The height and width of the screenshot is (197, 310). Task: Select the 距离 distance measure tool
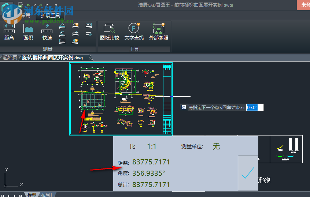(9, 32)
